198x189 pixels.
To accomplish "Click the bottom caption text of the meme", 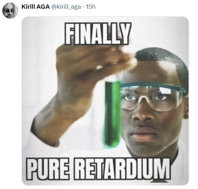I will [98, 169].
